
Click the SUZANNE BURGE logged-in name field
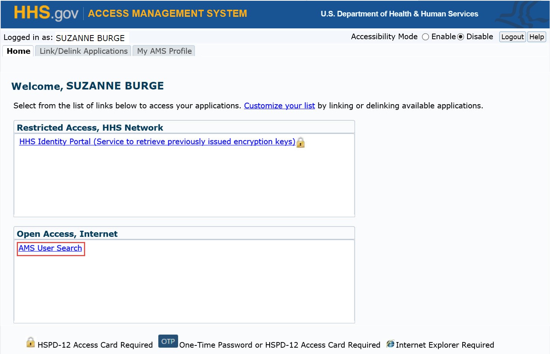90,38
